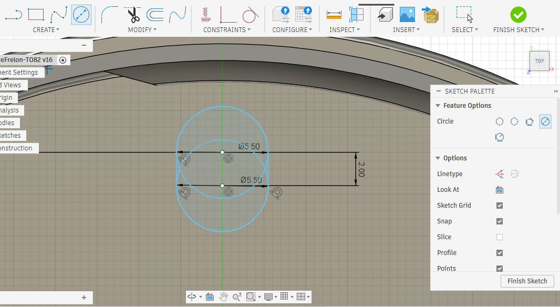Click the TOP face of the view cube
560x307 pixels.
coord(540,61)
